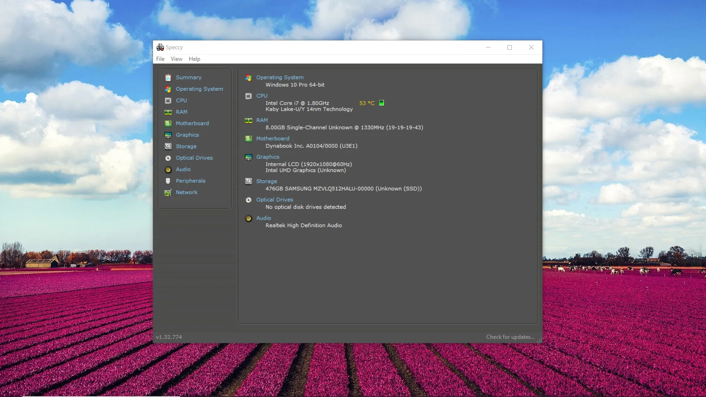706x397 pixels.
Task: Click the Intel Core i7 @ 1.80GHz text
Action: [297, 103]
